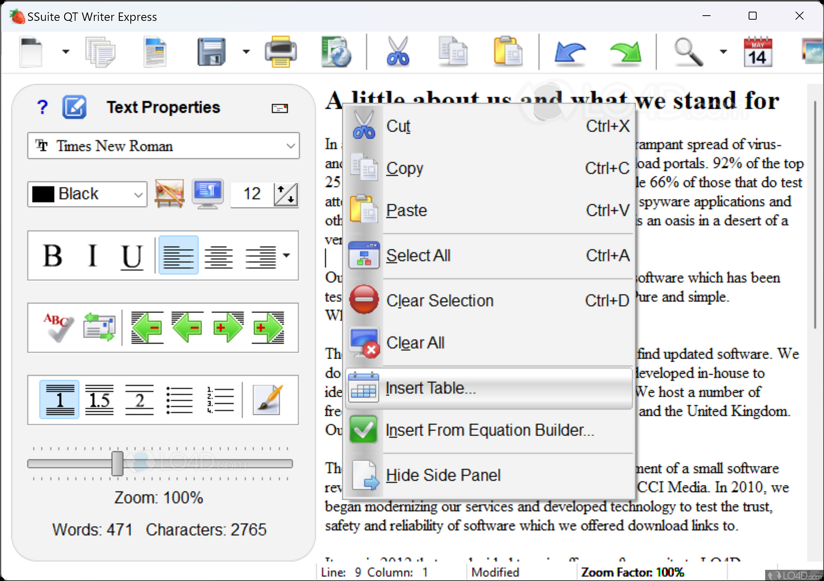The width and height of the screenshot is (824, 581).
Task: Open the Black font color dropdown
Action: (138, 195)
